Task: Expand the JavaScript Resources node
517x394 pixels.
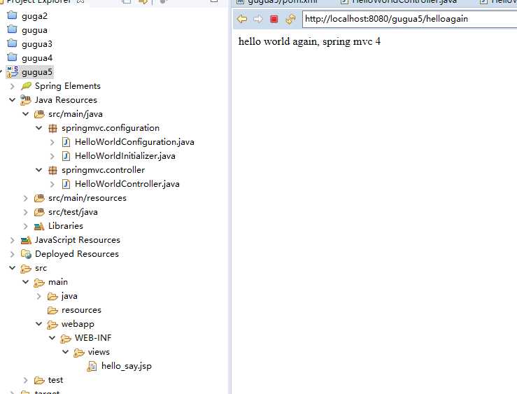Action: 12,240
